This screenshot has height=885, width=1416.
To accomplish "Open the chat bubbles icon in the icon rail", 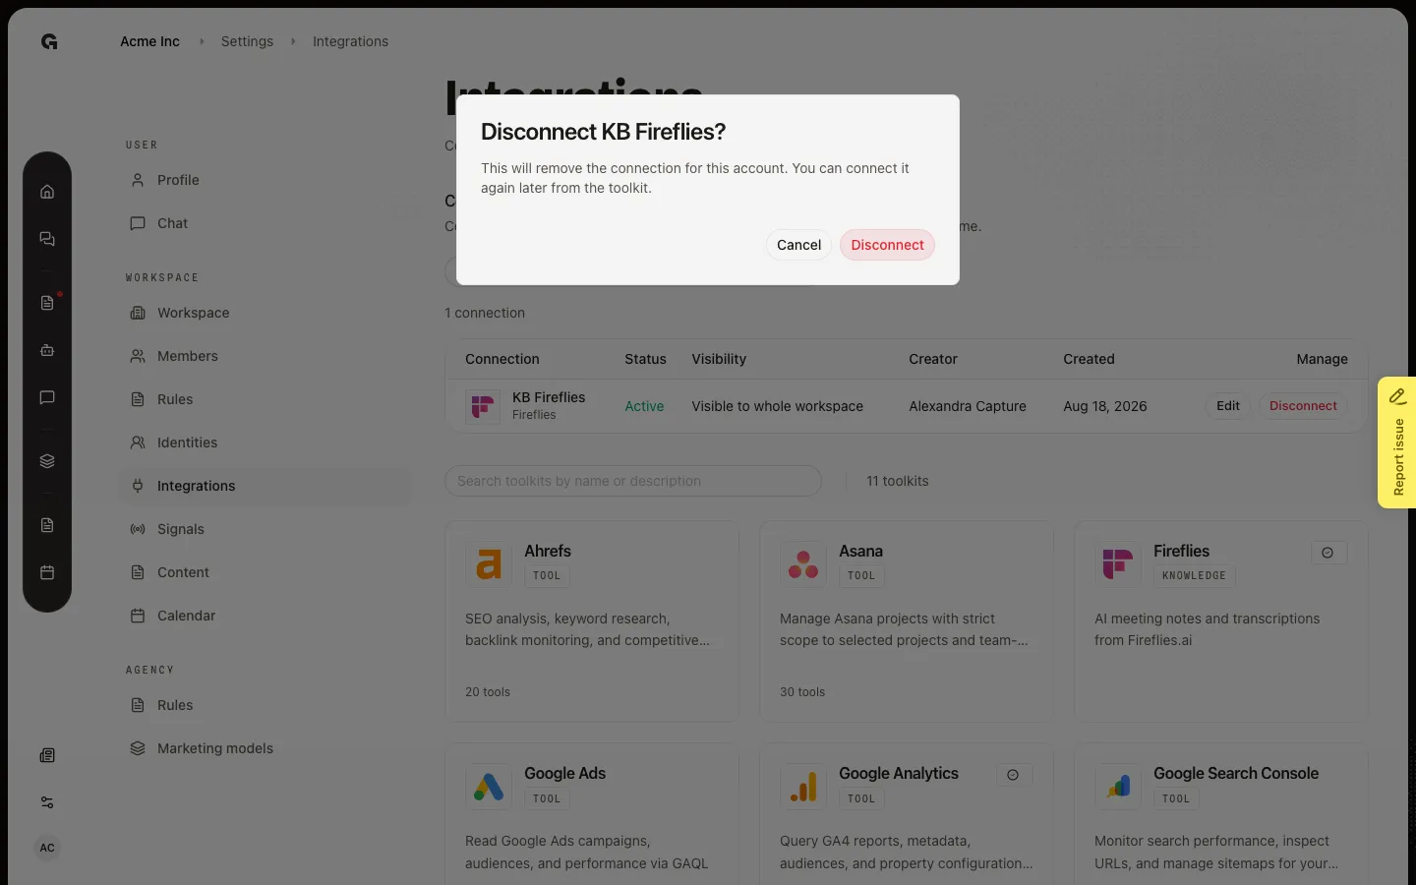I will pyautogui.click(x=47, y=239).
